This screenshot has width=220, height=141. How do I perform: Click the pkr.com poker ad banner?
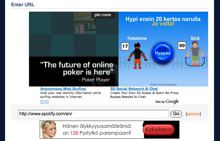74,49
